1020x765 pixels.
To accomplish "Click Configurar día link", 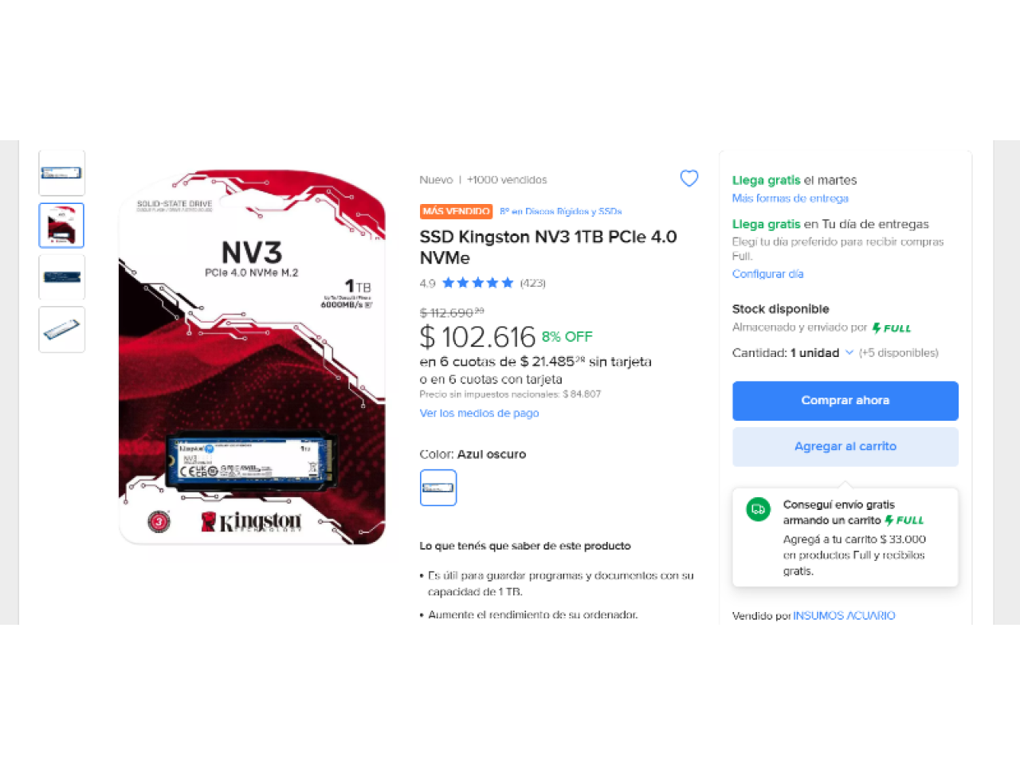I will click(767, 273).
